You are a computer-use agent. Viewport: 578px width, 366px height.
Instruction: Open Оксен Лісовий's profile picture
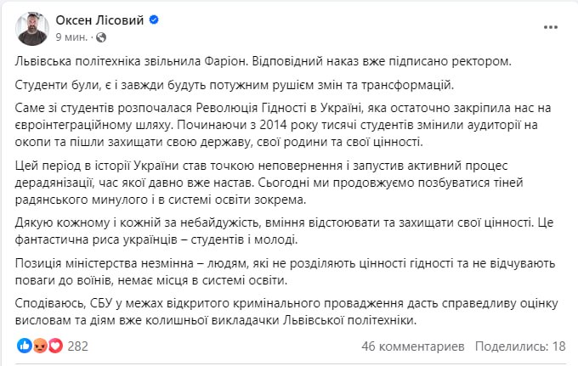pos(31,28)
